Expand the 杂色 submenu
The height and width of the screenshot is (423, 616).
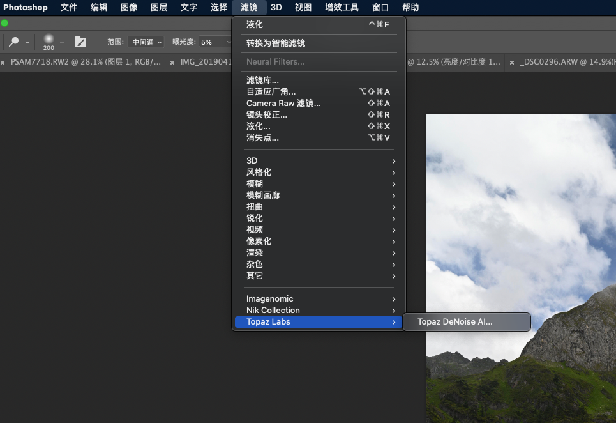[x=319, y=264]
